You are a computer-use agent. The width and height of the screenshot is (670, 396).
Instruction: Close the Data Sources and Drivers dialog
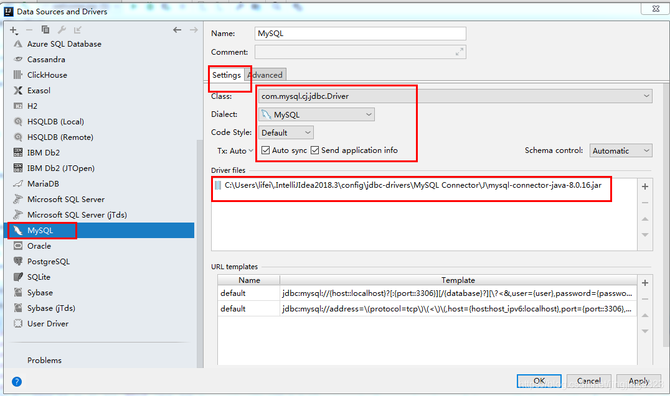656,9
